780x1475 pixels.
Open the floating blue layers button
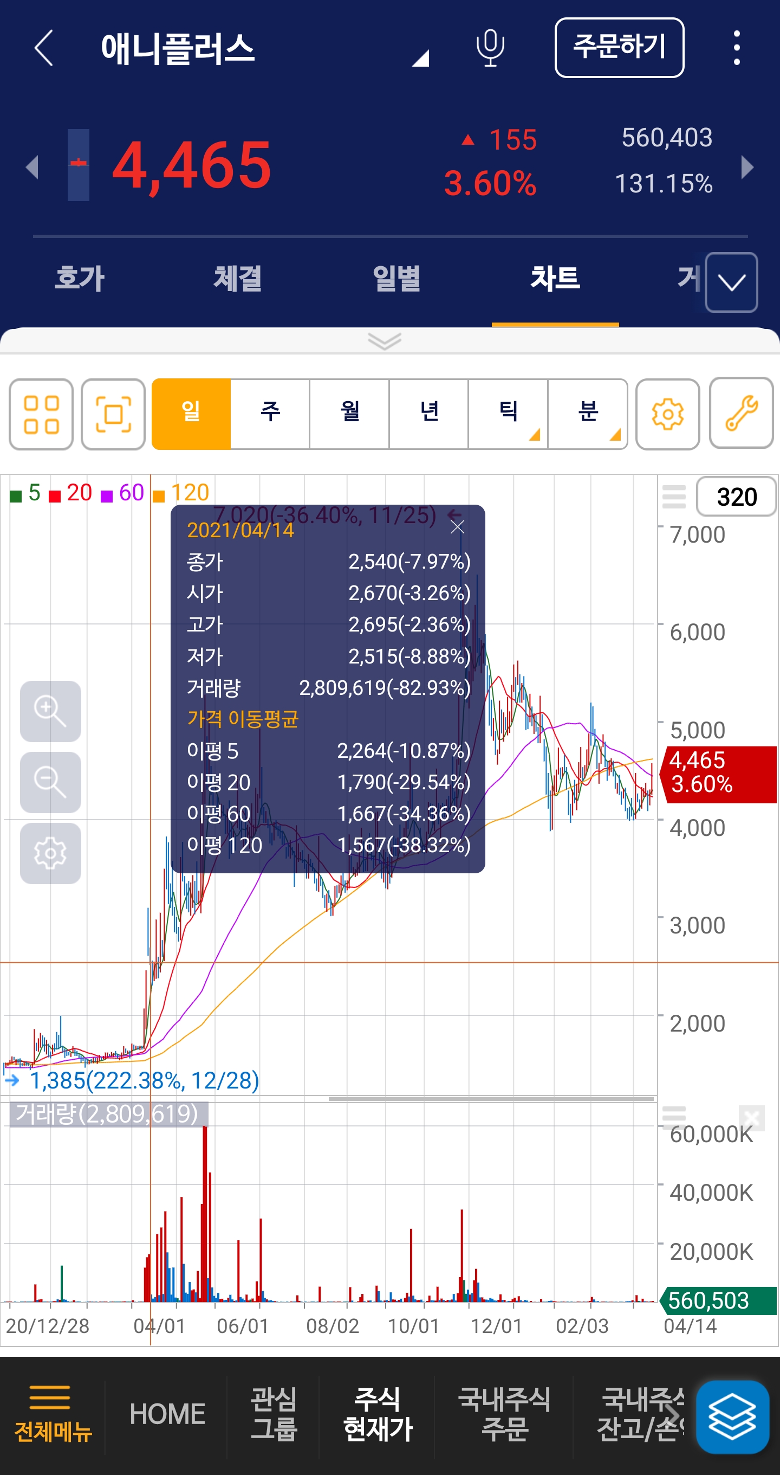tap(732, 1416)
